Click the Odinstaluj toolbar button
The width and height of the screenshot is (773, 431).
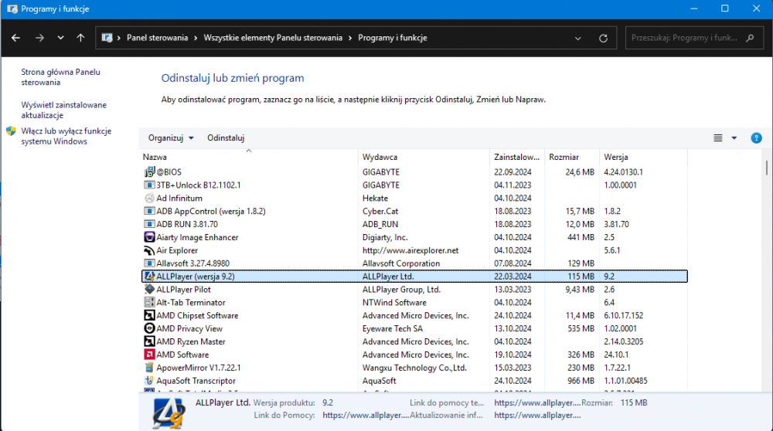tap(226, 138)
